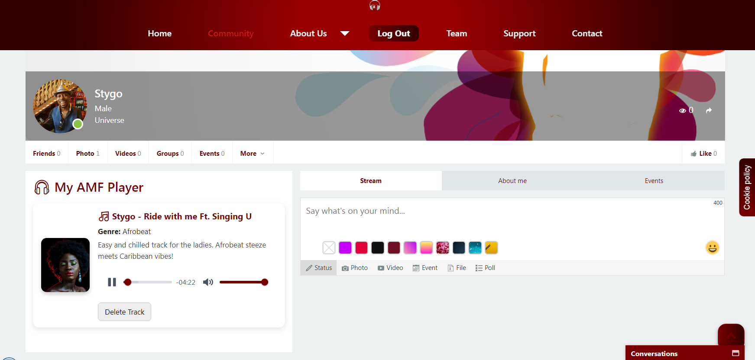Click the track album cover art
This screenshot has width=755, height=360.
tap(65, 265)
